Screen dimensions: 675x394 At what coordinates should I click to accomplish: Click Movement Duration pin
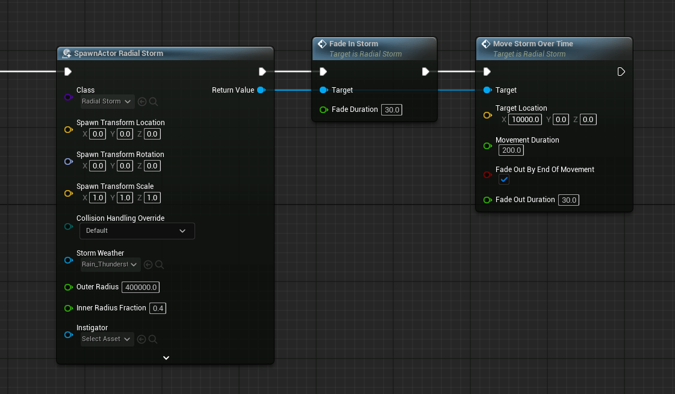coord(487,146)
